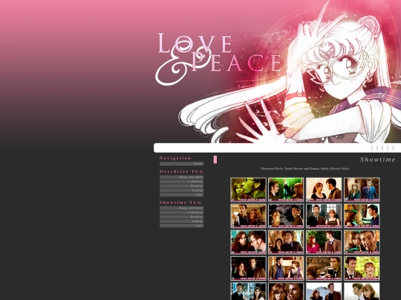Image resolution: width=401 pixels, height=300 pixels.
Task: Click the Mastered Deck caption text
Action: (305, 169)
